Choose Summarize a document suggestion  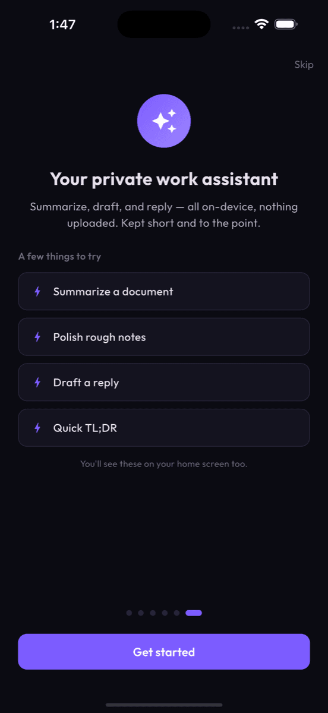tap(164, 291)
